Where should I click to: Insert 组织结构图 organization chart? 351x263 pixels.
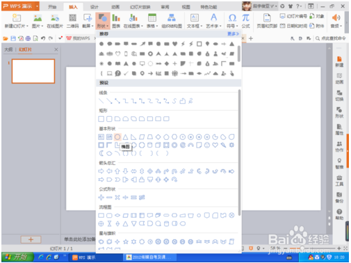pyautogui.click(x=172, y=21)
